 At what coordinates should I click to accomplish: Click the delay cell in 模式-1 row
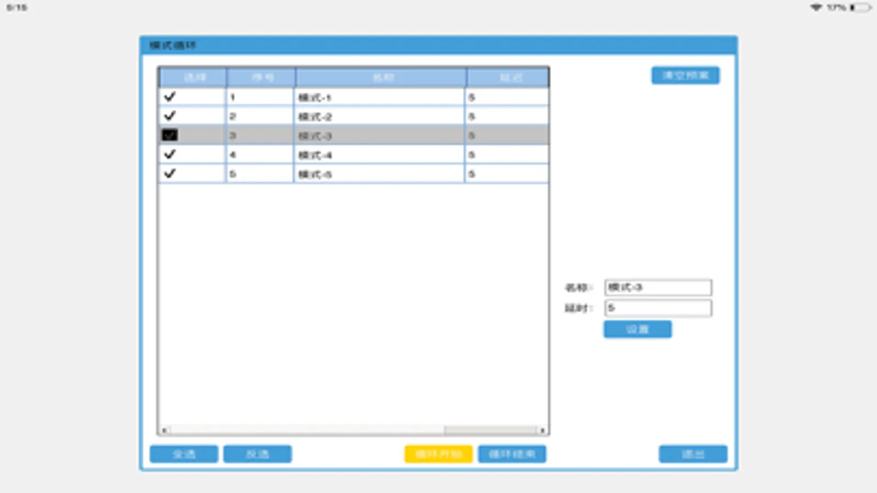507,97
